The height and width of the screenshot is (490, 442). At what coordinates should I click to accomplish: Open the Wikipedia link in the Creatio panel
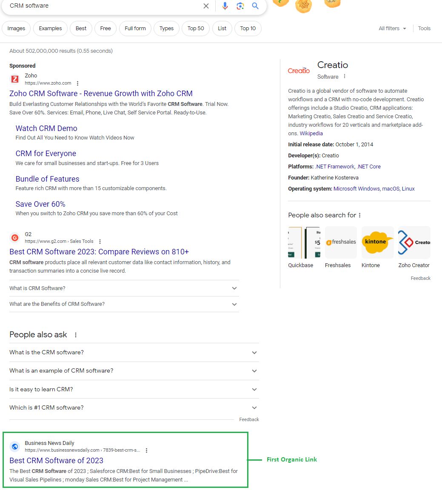[x=311, y=133]
